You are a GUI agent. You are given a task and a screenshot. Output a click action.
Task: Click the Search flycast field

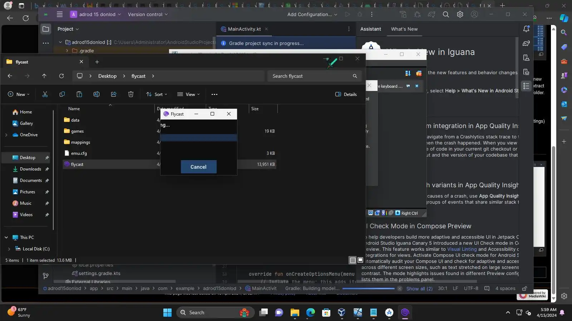[314, 76]
